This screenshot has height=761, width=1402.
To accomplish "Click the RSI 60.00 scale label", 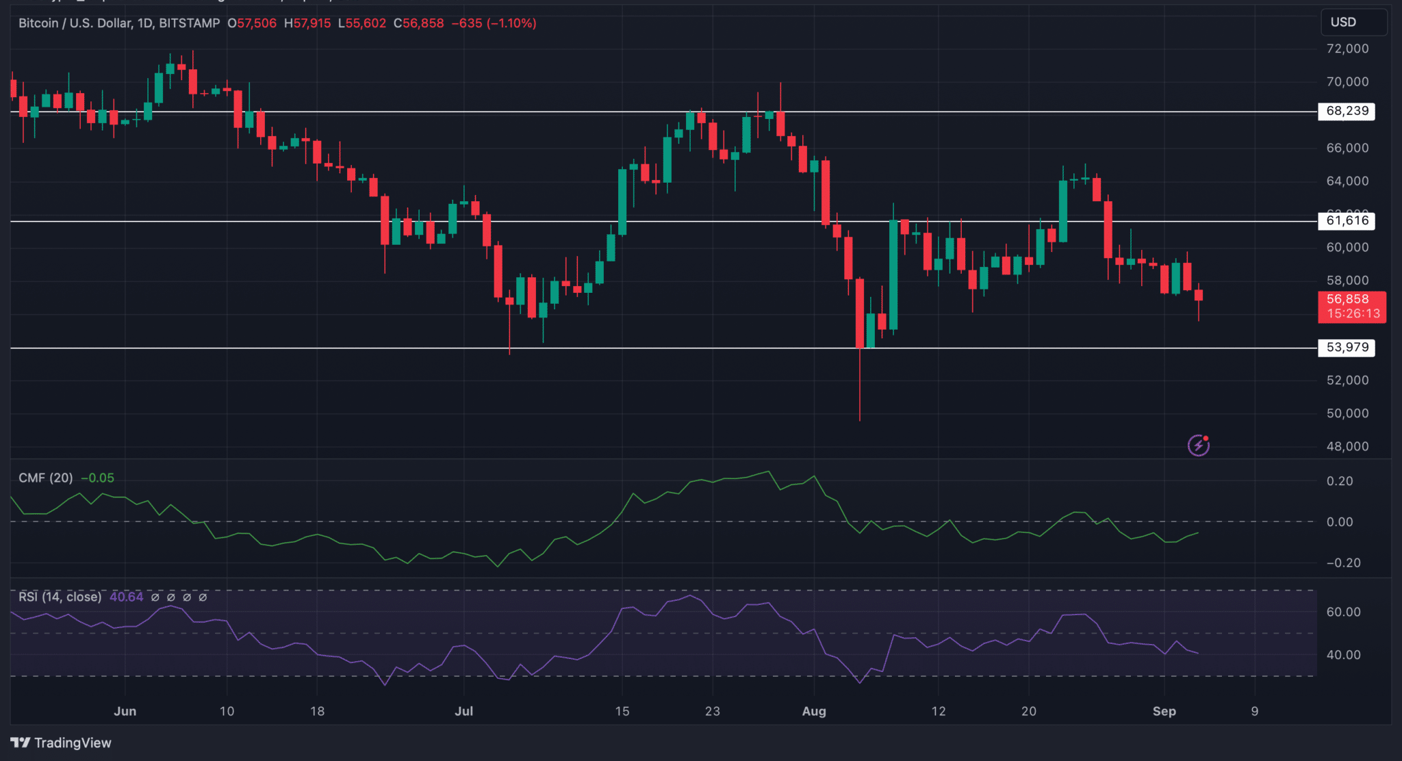I will tap(1343, 612).
